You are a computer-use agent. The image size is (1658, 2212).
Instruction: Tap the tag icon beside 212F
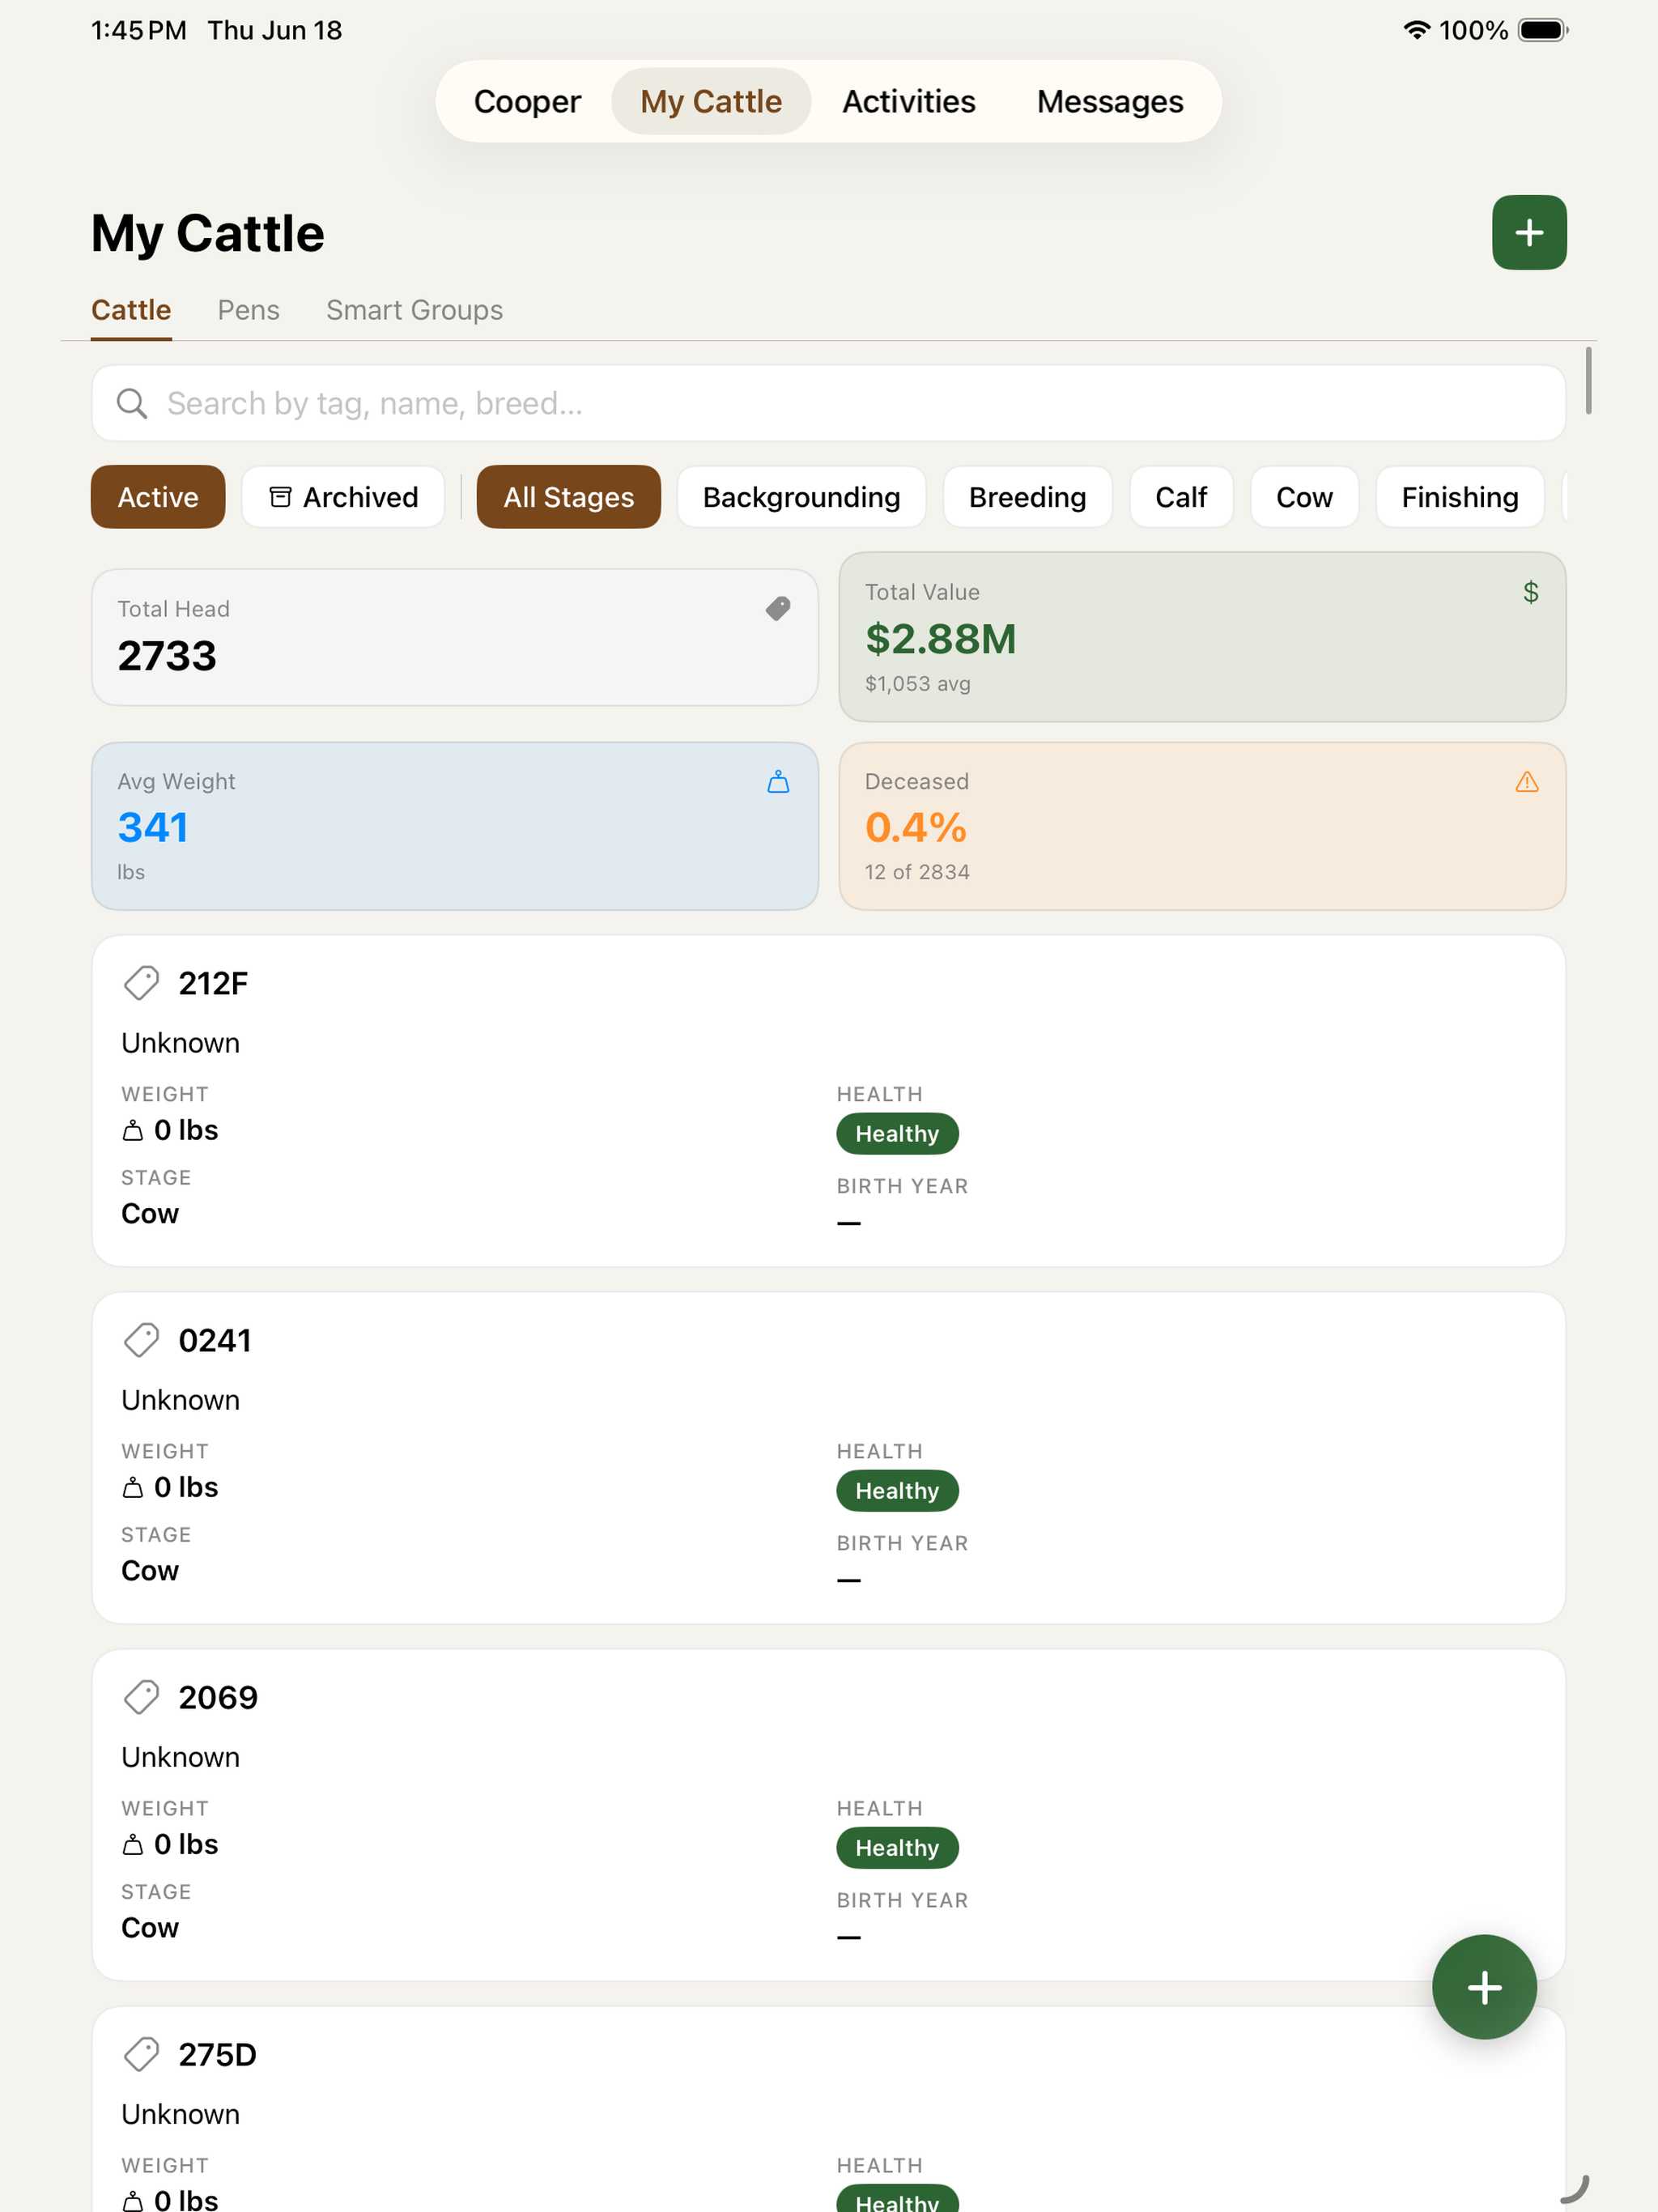[141, 983]
